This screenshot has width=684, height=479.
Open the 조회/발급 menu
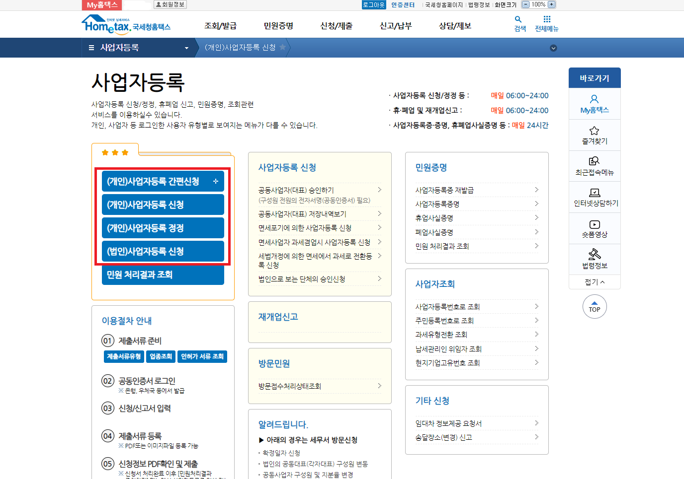point(220,26)
